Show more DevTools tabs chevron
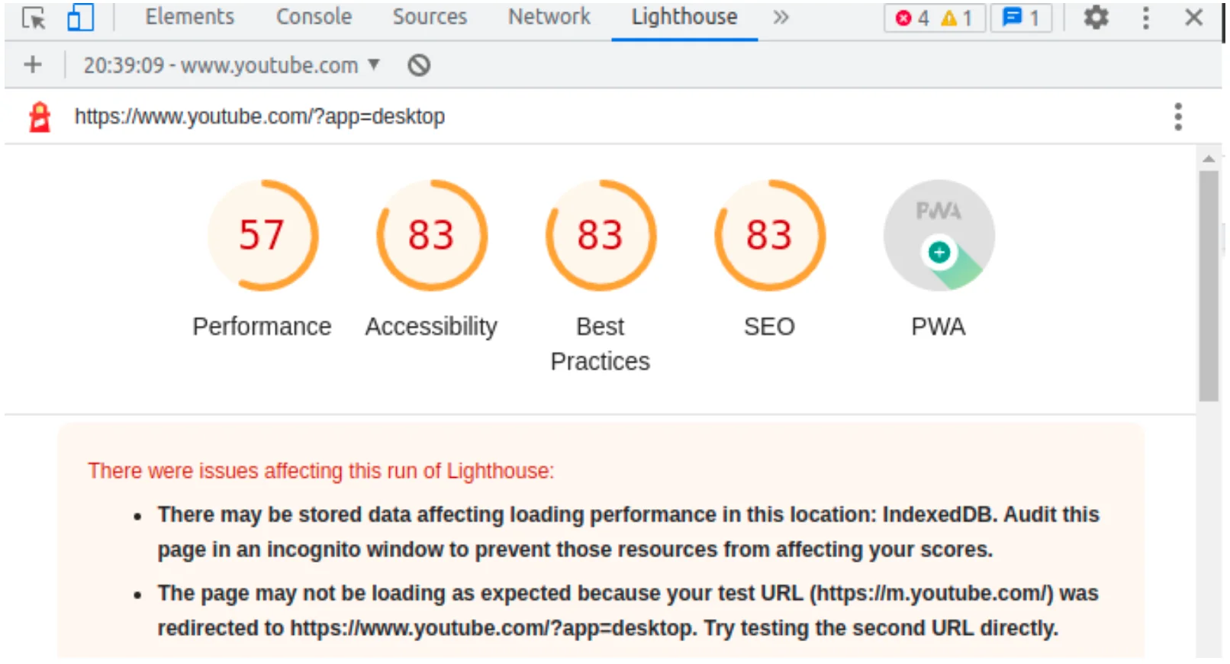This screenshot has height=664, width=1230. tap(781, 18)
